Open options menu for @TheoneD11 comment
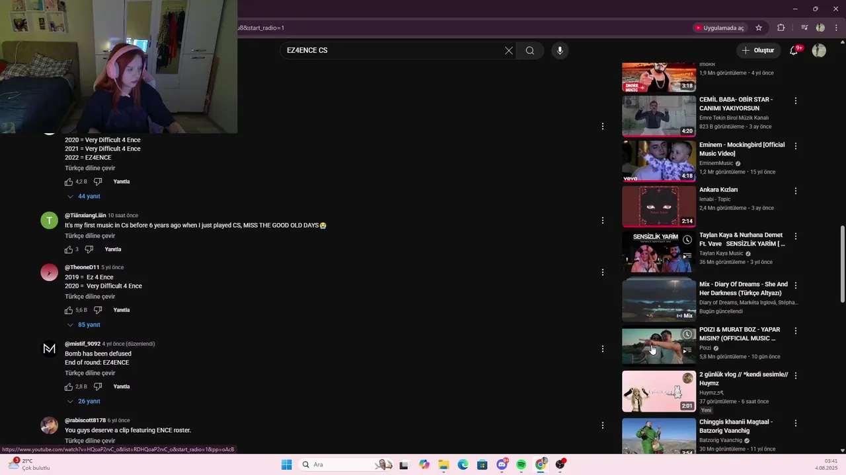Screen dimensions: 846x475 [602, 272]
